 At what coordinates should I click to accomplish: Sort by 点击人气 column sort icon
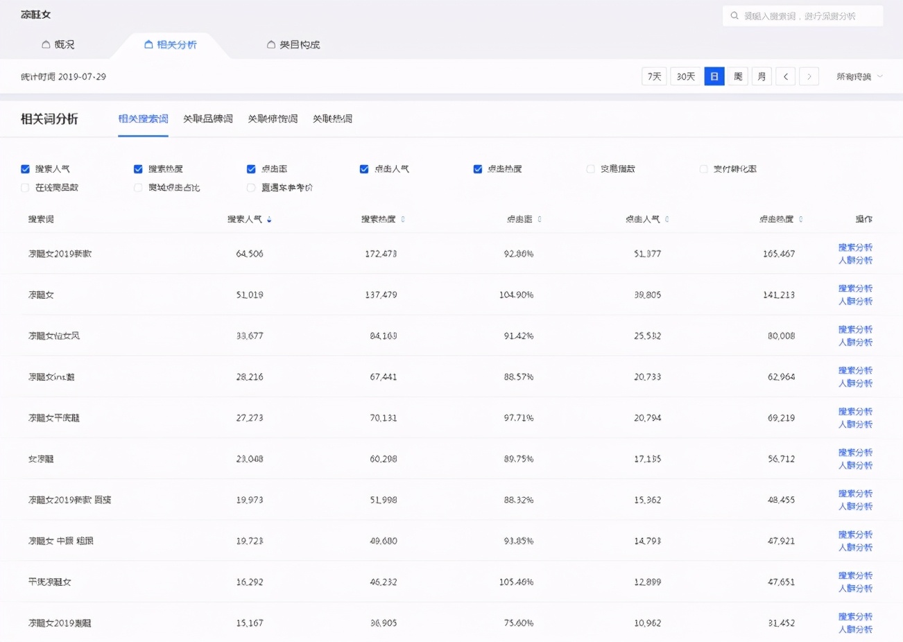(667, 219)
